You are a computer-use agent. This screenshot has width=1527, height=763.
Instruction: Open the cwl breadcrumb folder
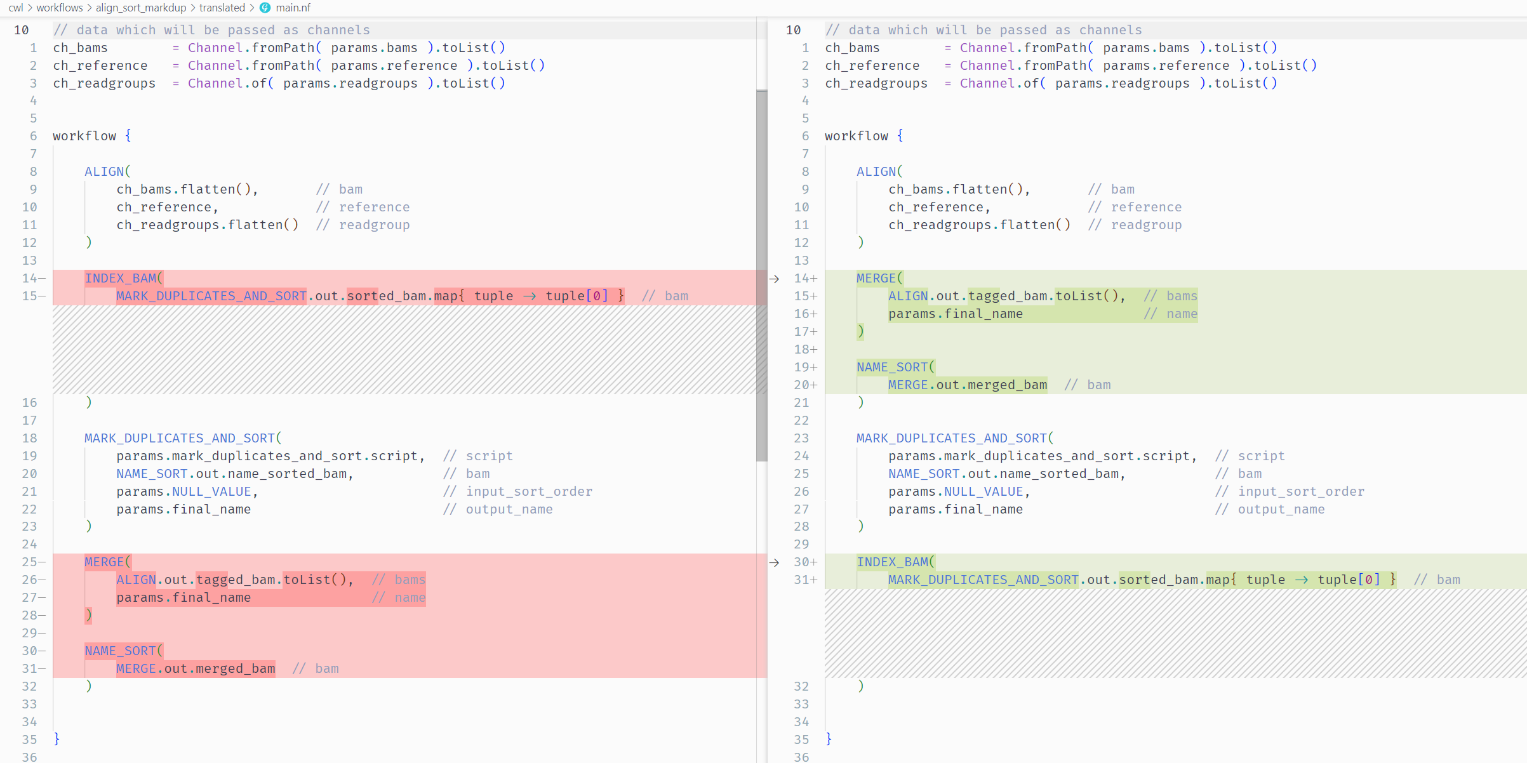(x=16, y=8)
